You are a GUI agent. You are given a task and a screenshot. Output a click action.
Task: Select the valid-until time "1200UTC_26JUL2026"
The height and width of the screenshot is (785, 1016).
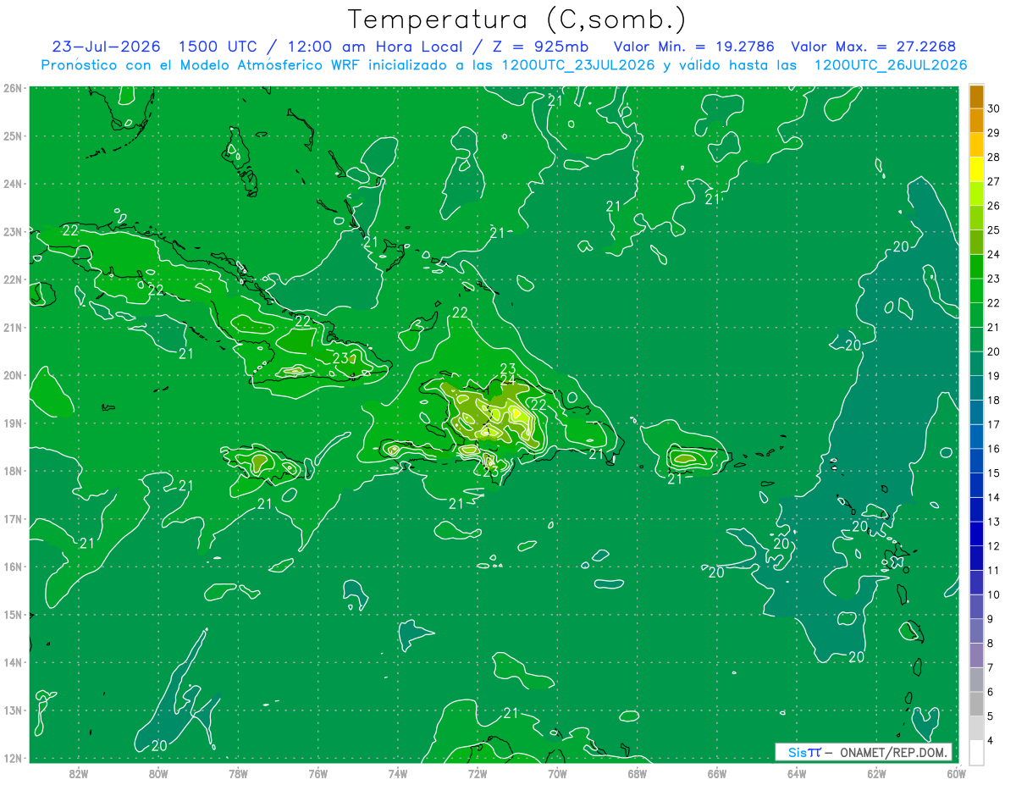tap(890, 65)
